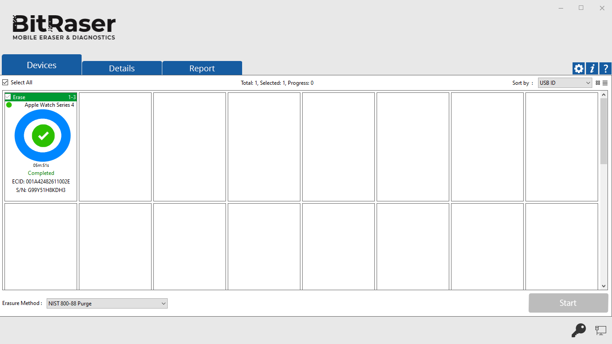Click the green completed checkmark icon
This screenshot has height=344, width=612.
[x=43, y=135]
